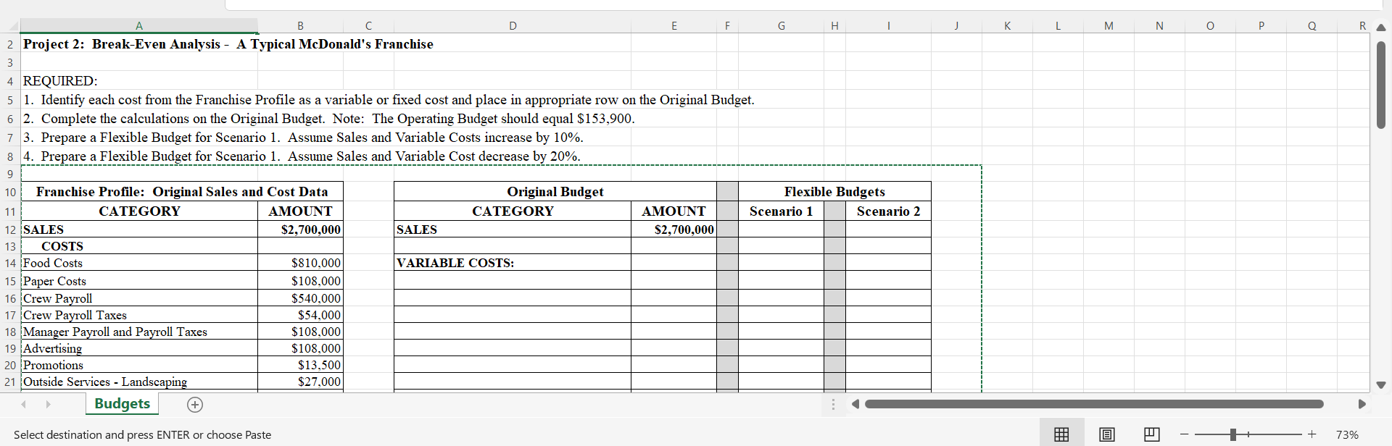
Task: Click the 'Flexible Budgets' header cell
Action: pos(834,192)
